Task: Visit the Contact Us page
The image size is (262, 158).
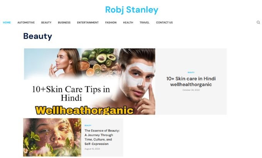Action: 165,22
